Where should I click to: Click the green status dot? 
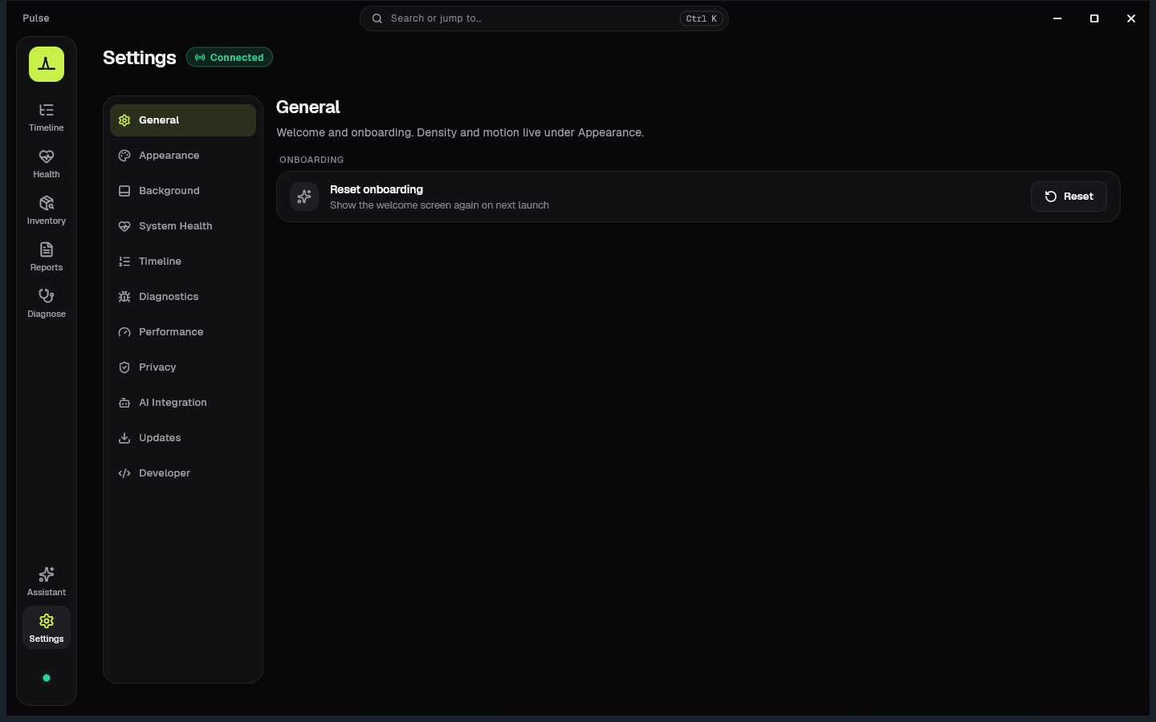47,678
